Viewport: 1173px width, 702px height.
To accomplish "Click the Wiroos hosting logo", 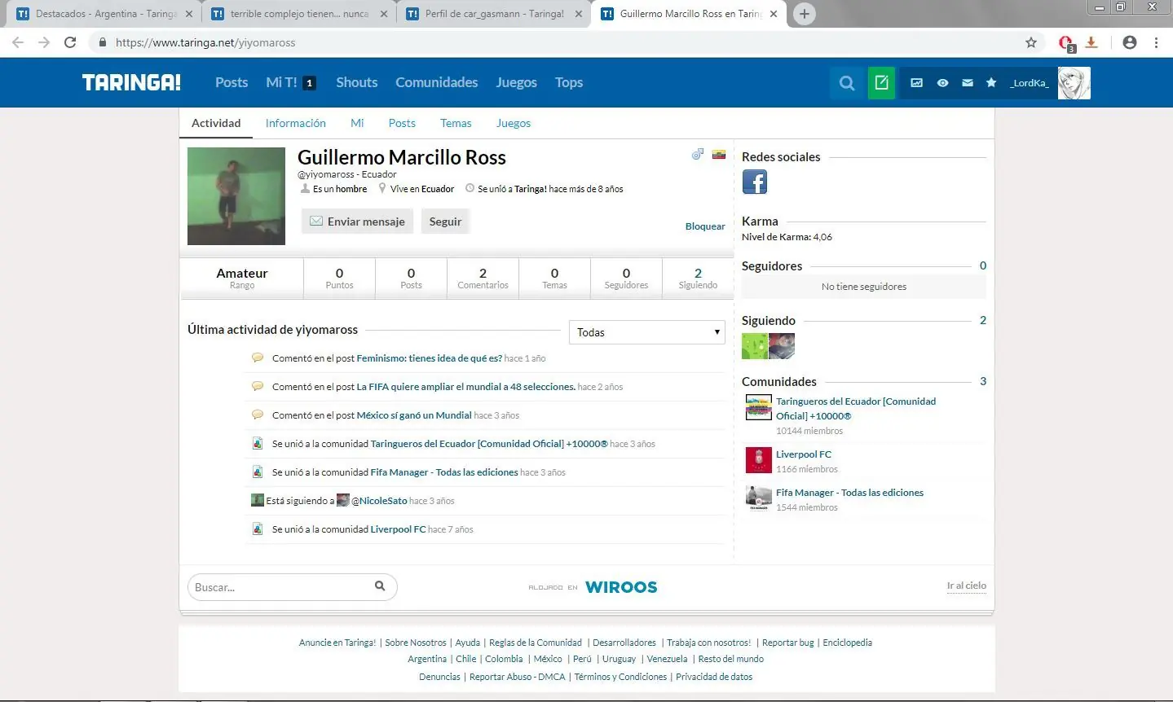I will click(x=621, y=587).
